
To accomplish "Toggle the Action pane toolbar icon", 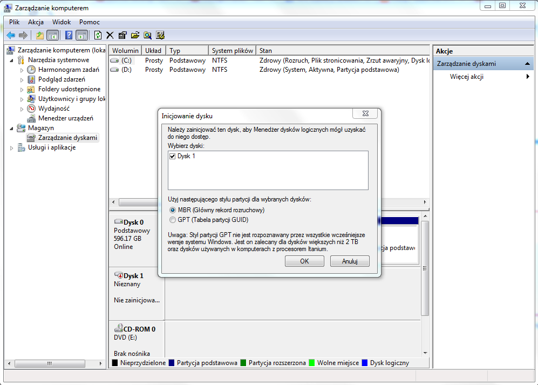I will click(x=81, y=35).
